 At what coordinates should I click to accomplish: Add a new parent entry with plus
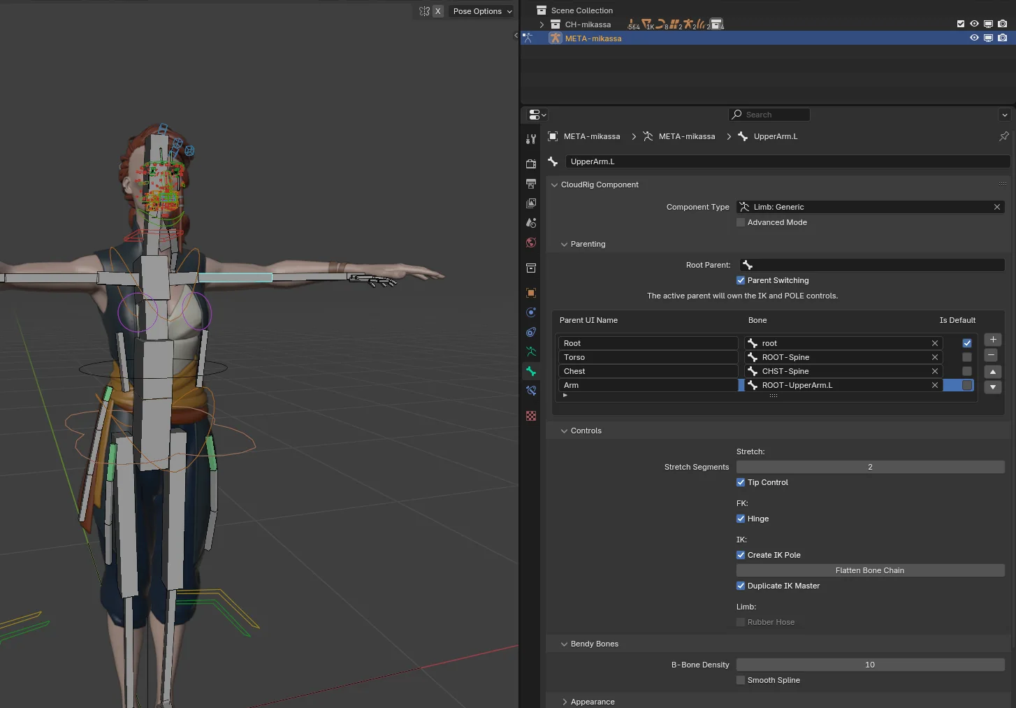tap(992, 340)
